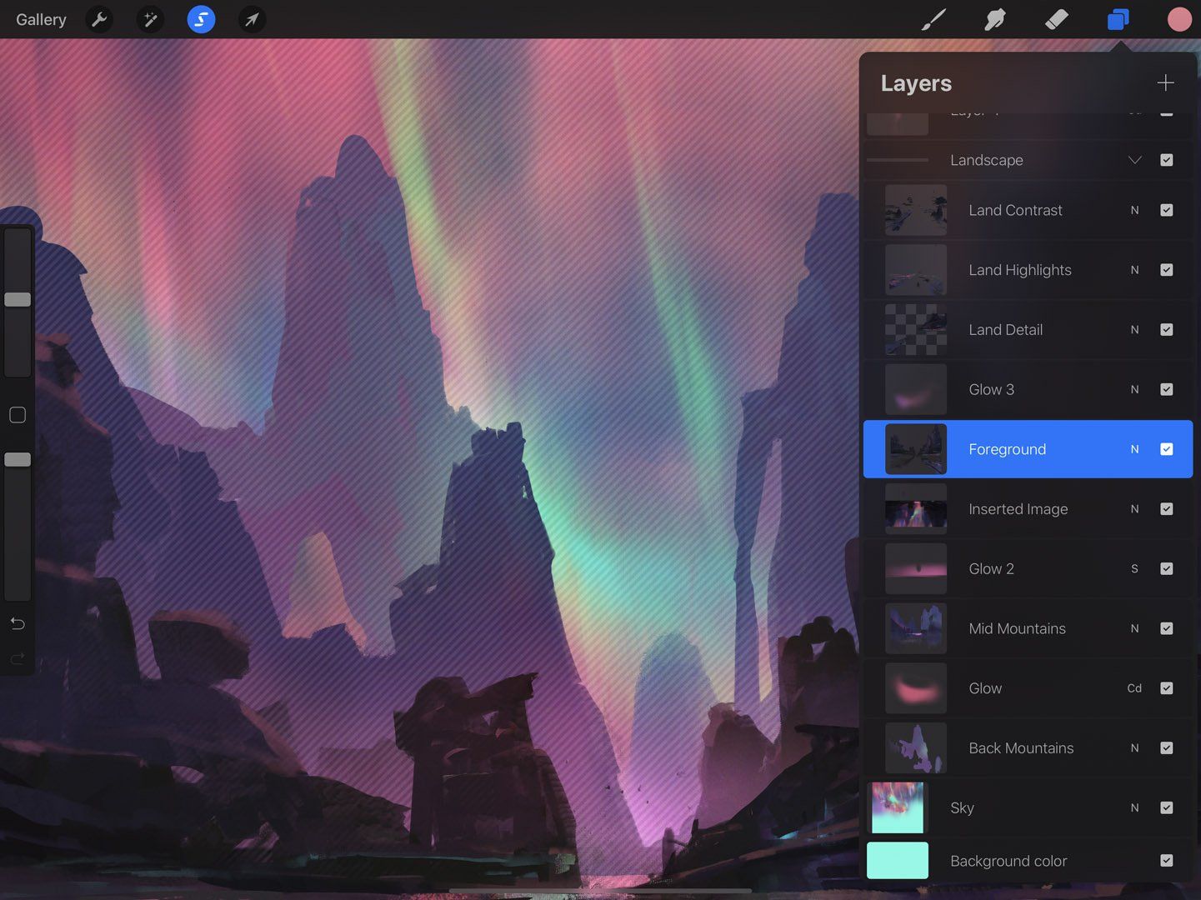Go back to the Gallery
Screen dimensions: 1201x900
coord(40,19)
